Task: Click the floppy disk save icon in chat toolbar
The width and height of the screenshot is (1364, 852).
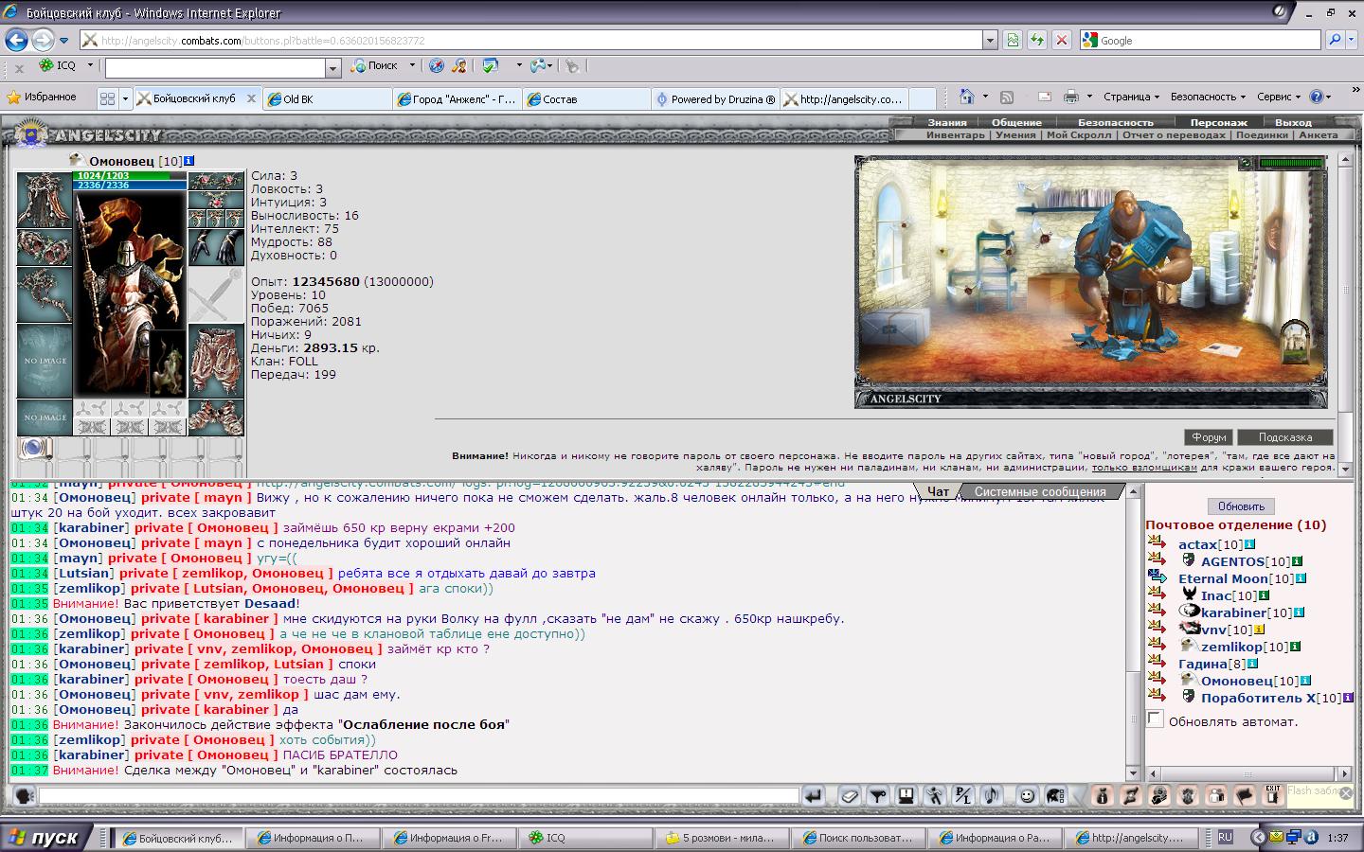Action: tap(906, 796)
